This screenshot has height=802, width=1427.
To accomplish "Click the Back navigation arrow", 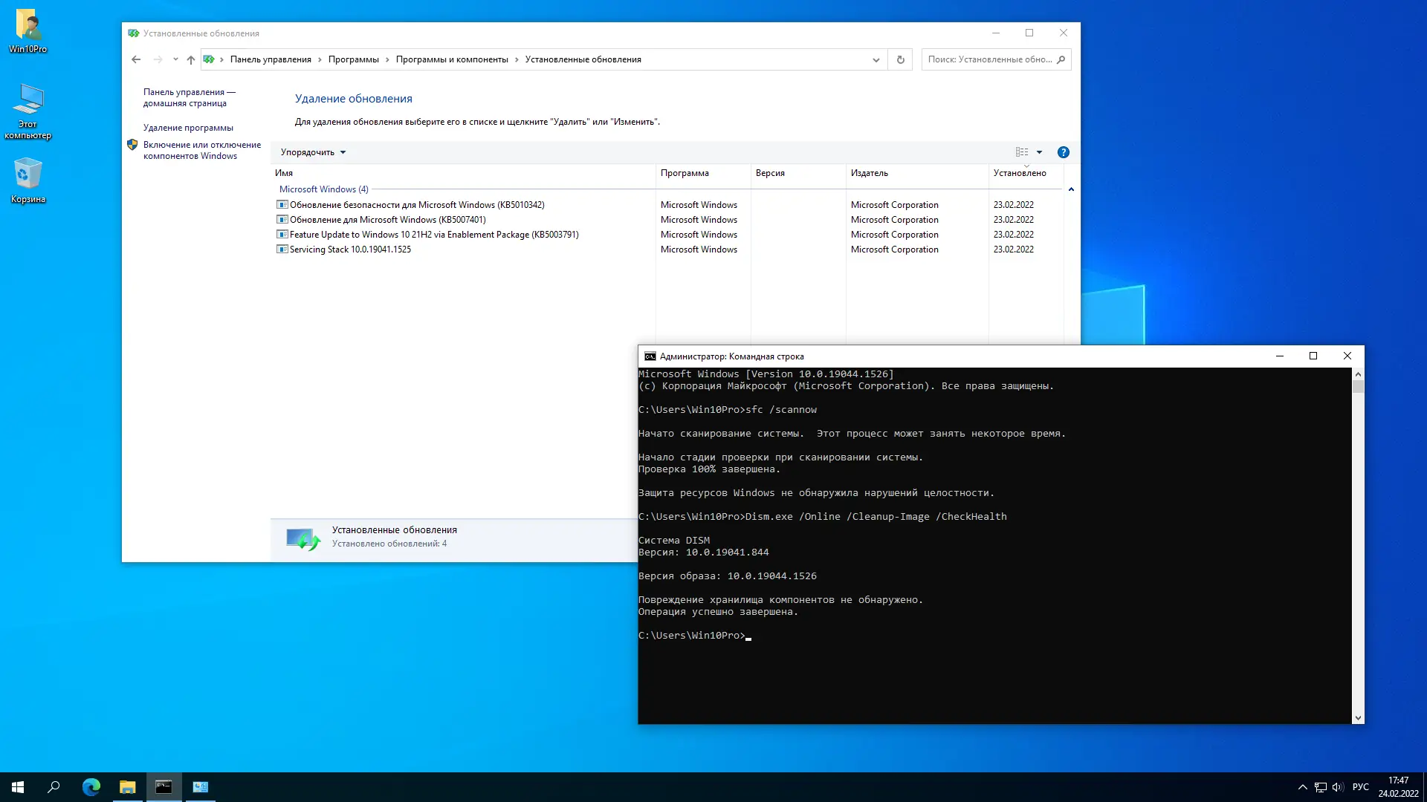I will tap(136, 59).
